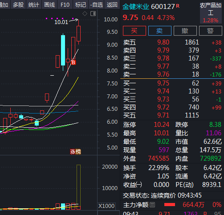Select the 画线 drawing tool
224x215 pixels.
tap(49, 5)
